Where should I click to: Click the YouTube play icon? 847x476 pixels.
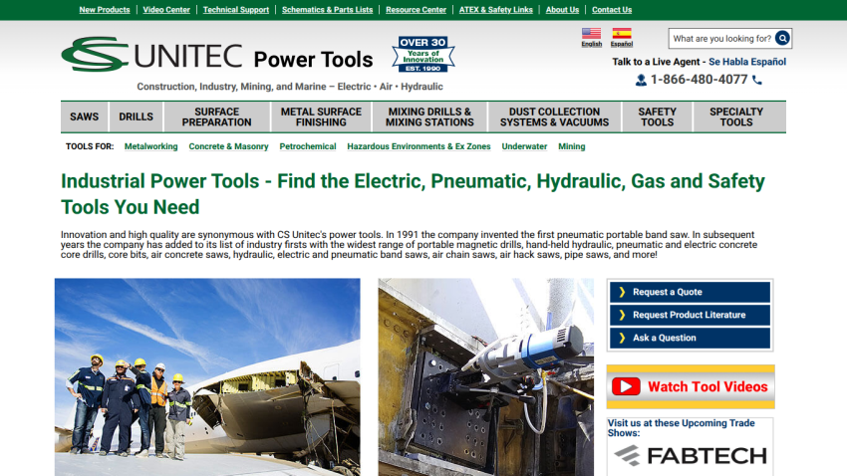[x=626, y=386]
